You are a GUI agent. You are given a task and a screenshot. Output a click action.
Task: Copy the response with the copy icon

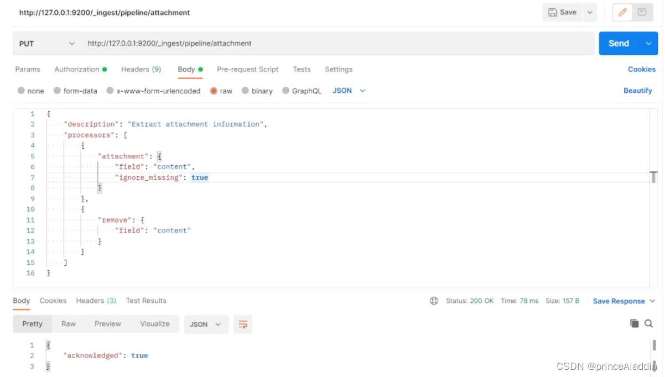635,323
